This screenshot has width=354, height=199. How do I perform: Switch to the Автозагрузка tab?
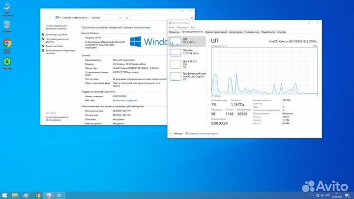click(x=236, y=31)
